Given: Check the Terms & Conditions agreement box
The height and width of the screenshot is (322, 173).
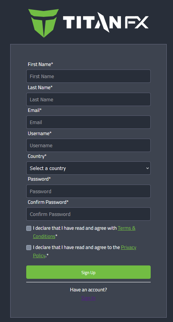Looking at the screenshot, I should tap(29, 228).
